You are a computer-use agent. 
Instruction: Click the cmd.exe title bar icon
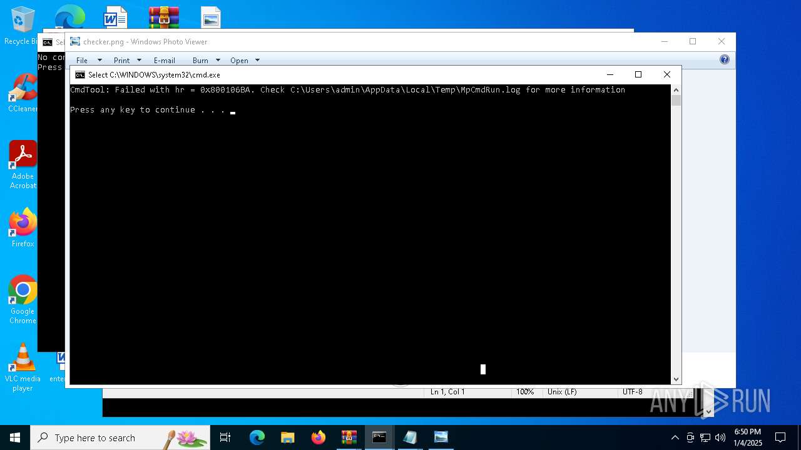79,74
